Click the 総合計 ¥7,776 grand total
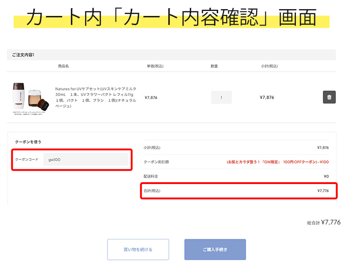This screenshot has width=343, height=274. point(324,222)
